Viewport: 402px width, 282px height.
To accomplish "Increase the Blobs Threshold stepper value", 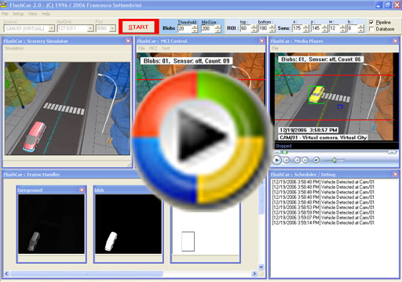I will click(x=195, y=27).
